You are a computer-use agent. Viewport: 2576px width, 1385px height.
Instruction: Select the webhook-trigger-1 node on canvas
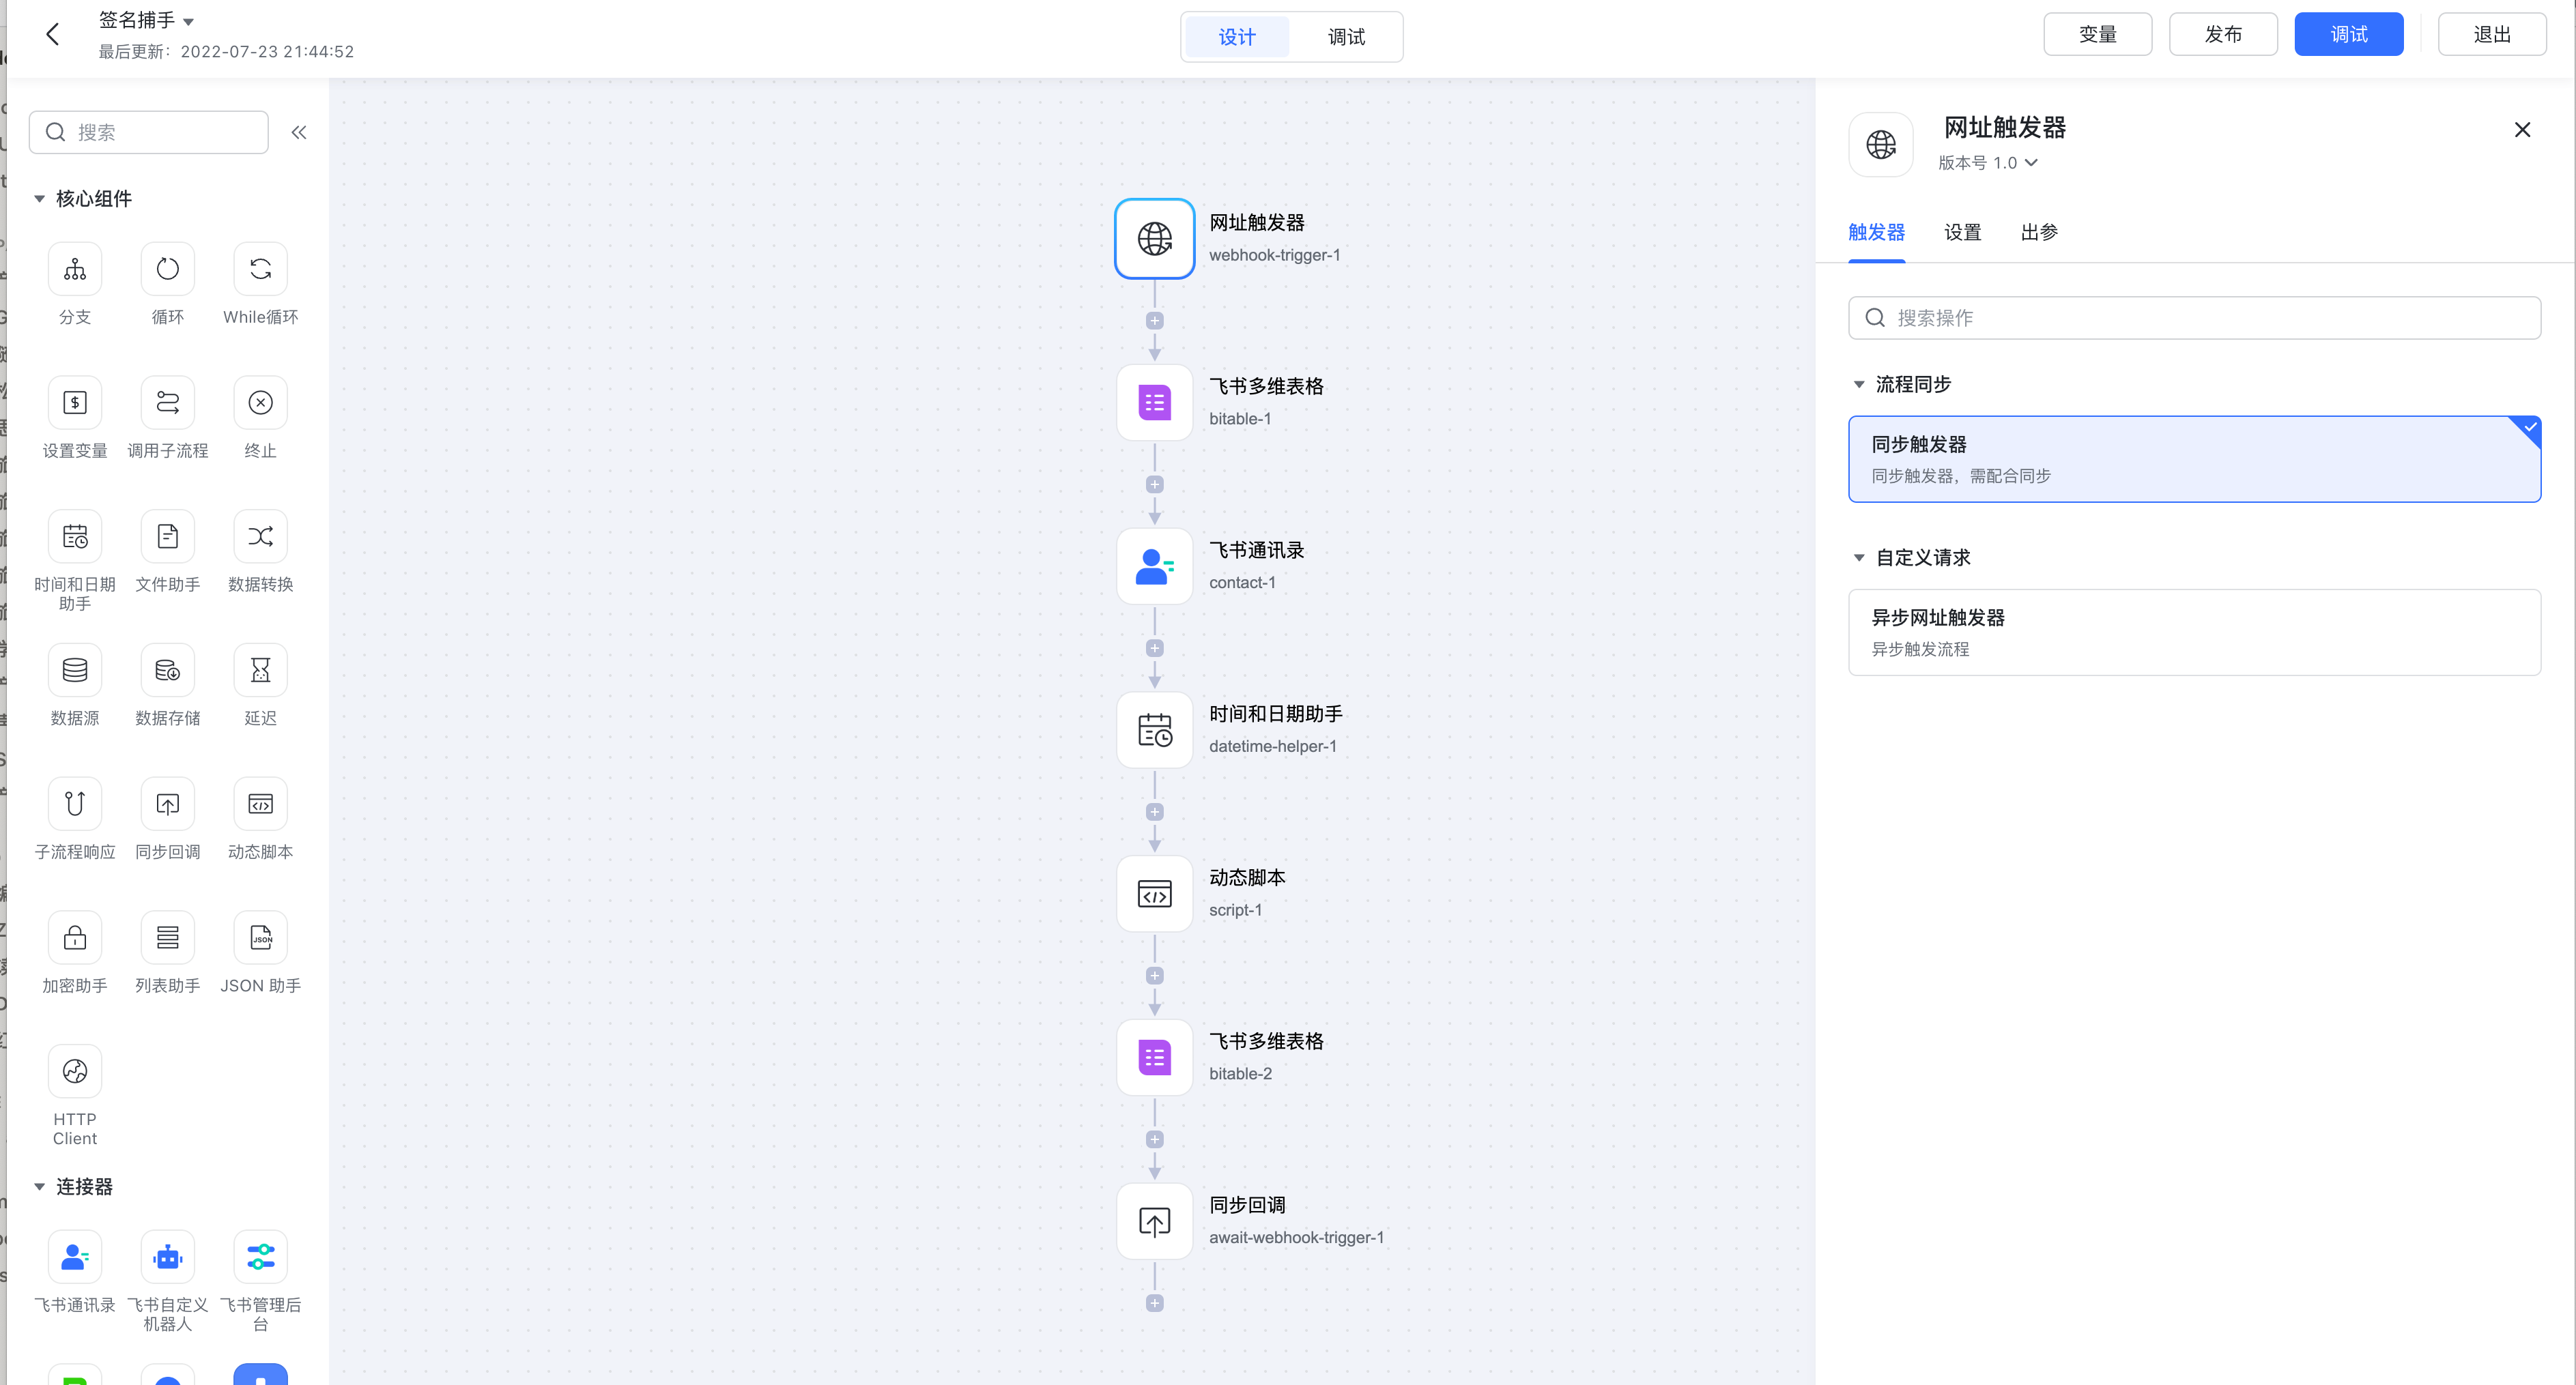click(x=1155, y=239)
